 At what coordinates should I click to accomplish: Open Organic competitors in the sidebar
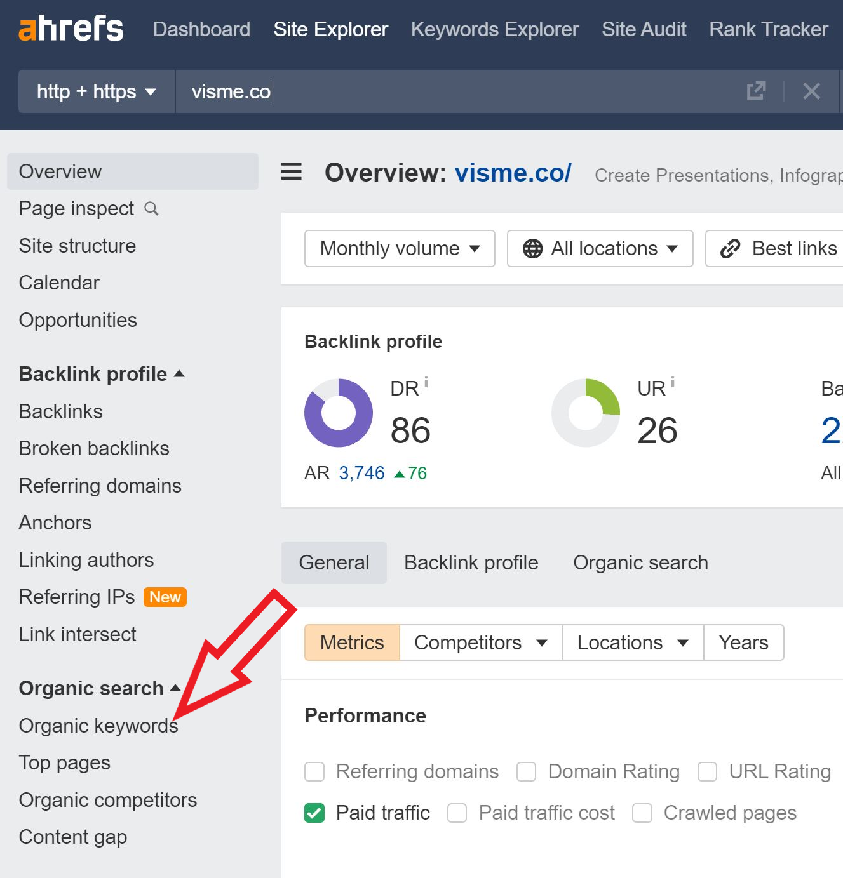pyautogui.click(x=108, y=800)
